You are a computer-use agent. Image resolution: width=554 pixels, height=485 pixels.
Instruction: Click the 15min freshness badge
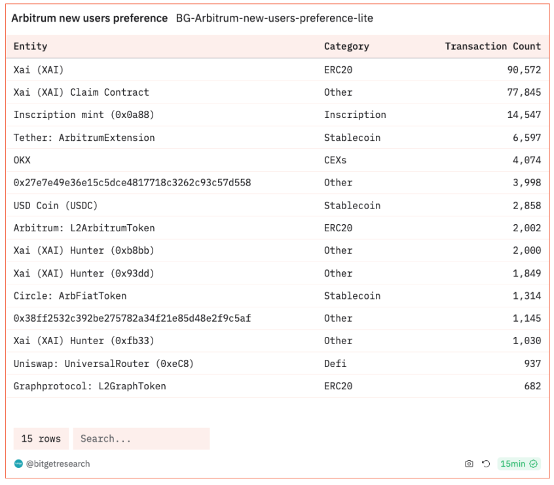pyautogui.click(x=519, y=464)
